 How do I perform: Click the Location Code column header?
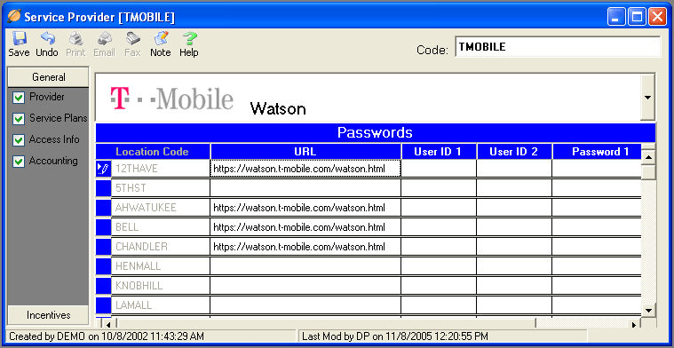[152, 152]
